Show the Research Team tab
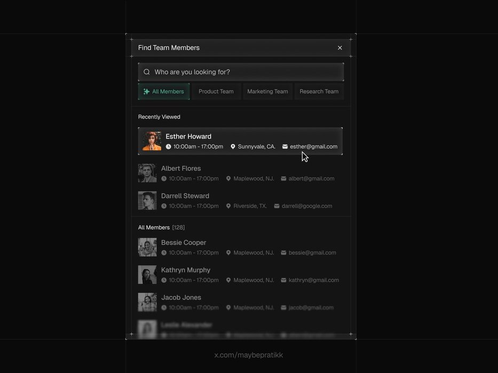The height and width of the screenshot is (373, 498). 319,92
